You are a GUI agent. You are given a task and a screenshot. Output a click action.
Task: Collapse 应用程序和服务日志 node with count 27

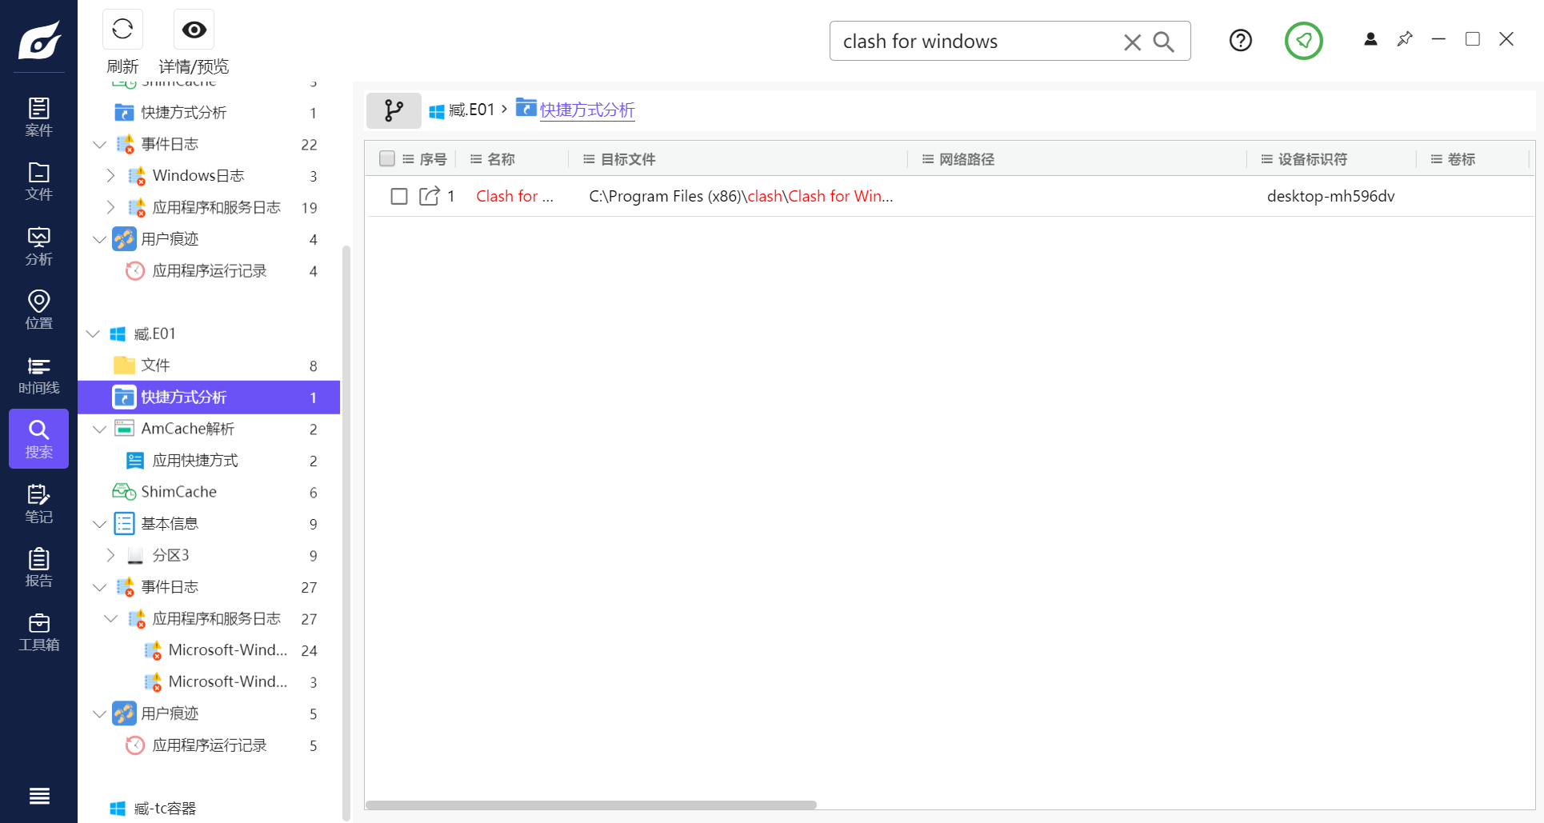coord(110,619)
